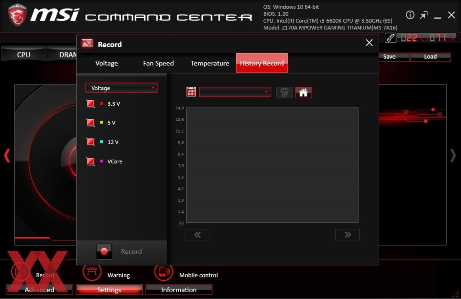Click the voltage history chart area
461x299 pixels.
tap(272, 165)
